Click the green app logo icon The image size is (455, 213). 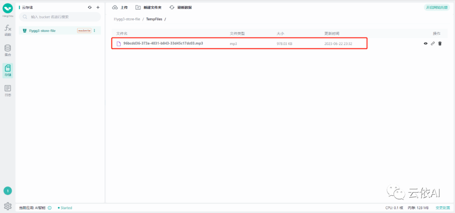pos(8,8)
